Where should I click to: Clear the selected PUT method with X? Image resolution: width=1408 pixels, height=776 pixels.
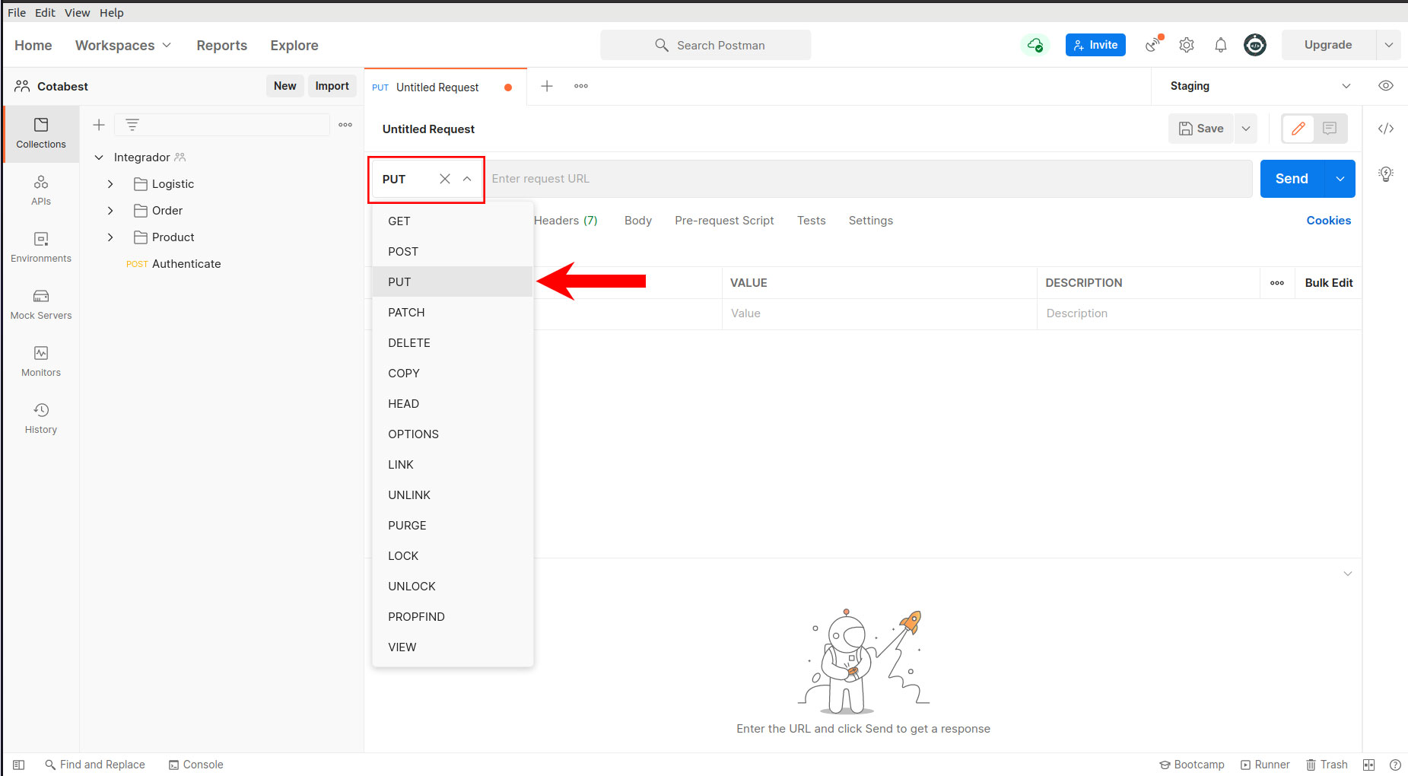pos(445,179)
